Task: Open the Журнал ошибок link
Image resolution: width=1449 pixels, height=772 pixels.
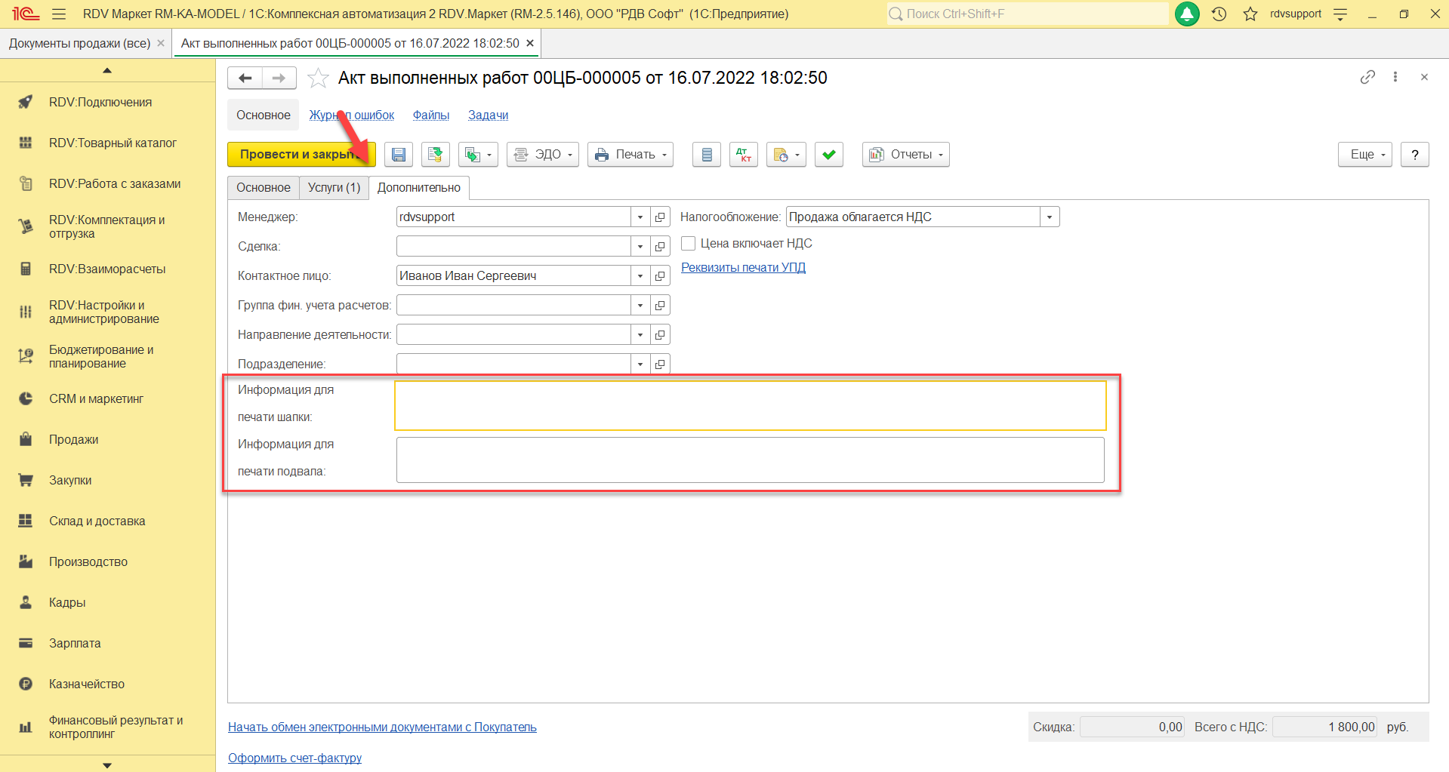Action: (x=352, y=115)
